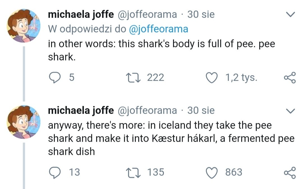Click the 30 sie timestamp on second tweet
This screenshot has height=189, width=303.
point(201,110)
